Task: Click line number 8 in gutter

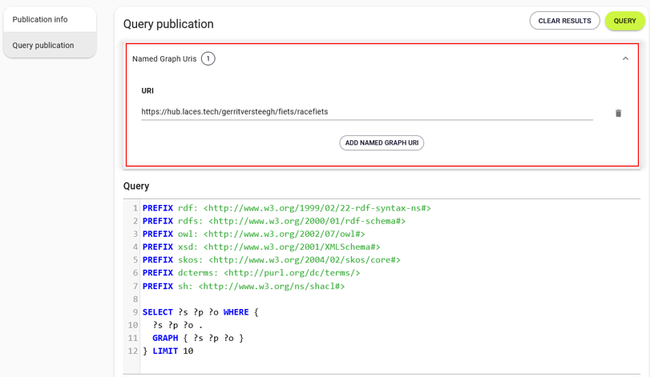Action: [x=135, y=299]
